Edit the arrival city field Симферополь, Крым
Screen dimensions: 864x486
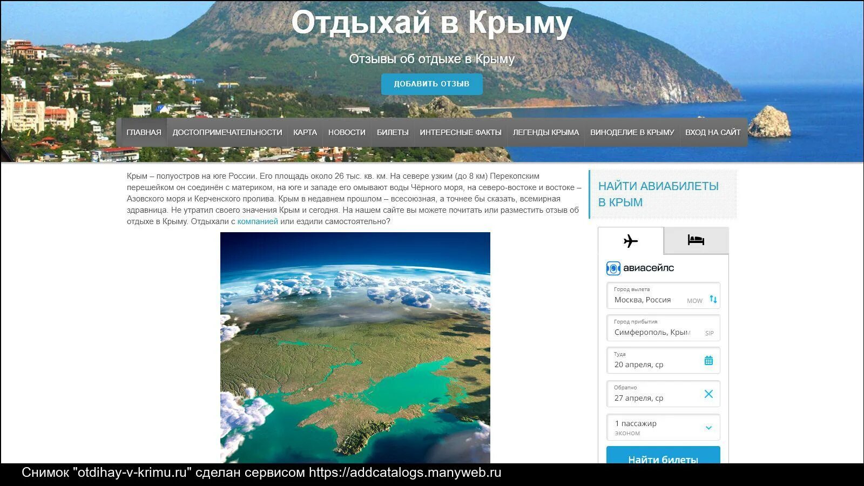coord(663,328)
